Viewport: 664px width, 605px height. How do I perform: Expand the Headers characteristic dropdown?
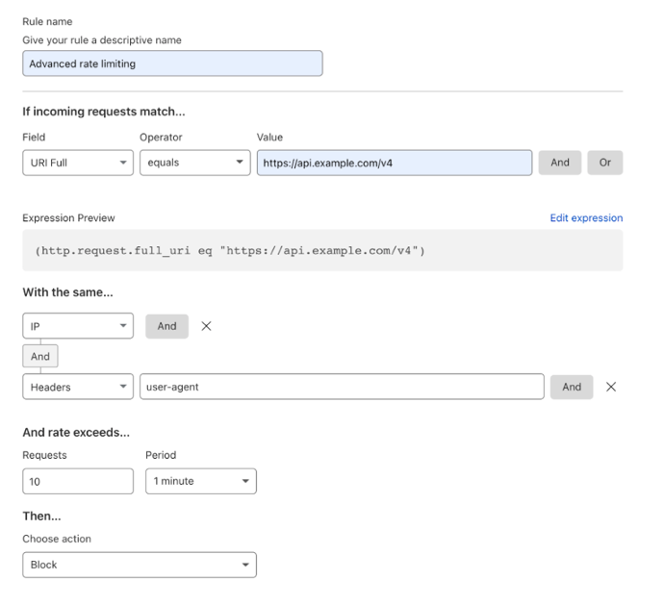[x=78, y=387]
